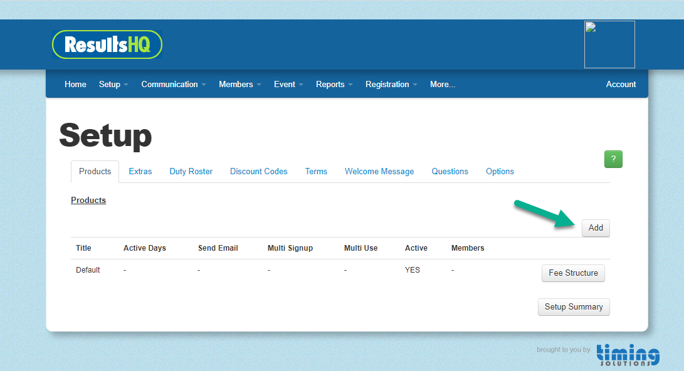Click the ResultsHQ logo
Screen dimensions: 684x371
(107, 44)
